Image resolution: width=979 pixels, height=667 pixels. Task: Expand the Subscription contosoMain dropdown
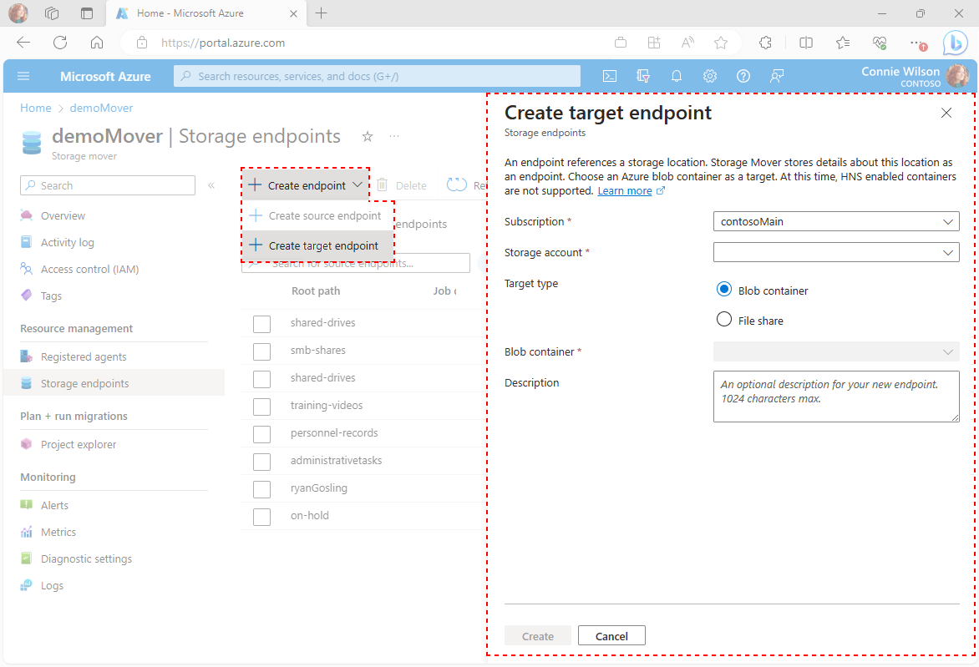[836, 221]
